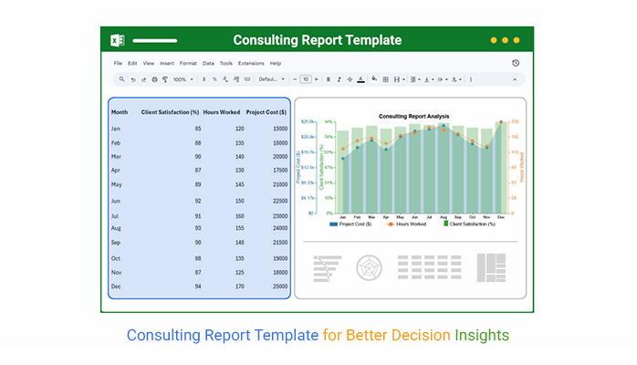The height and width of the screenshot is (365, 637).
Task: Click the text color icon
Action: coord(361,79)
